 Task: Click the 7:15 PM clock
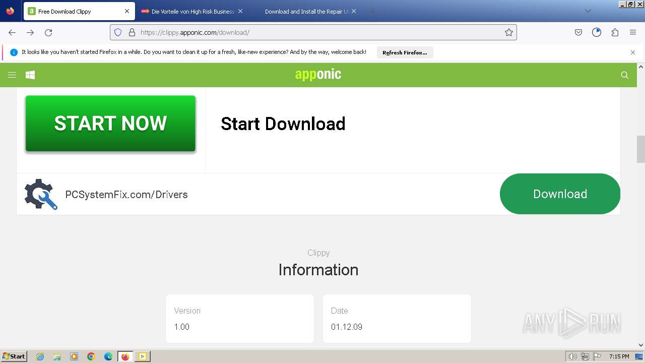pos(619,356)
